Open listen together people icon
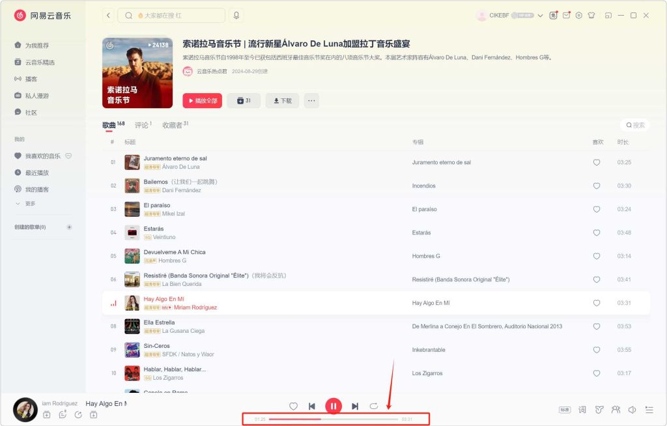The image size is (667, 426). pyautogui.click(x=616, y=410)
